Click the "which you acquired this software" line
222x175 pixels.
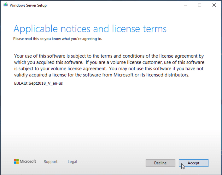tap(109, 62)
